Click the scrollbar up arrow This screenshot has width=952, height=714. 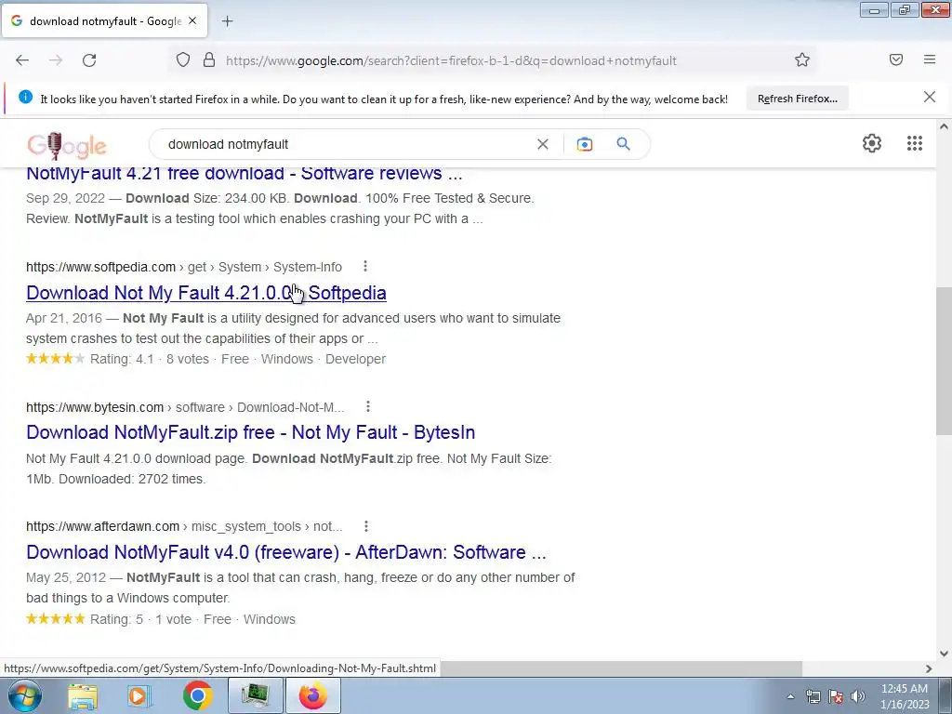(944, 126)
